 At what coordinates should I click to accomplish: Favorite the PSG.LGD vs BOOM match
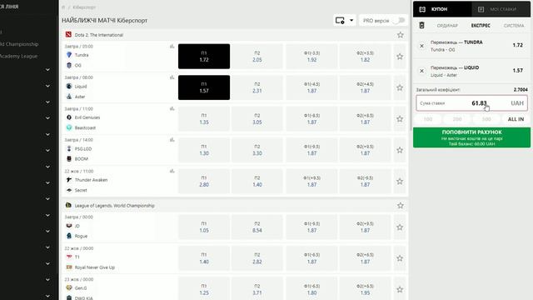(400, 150)
